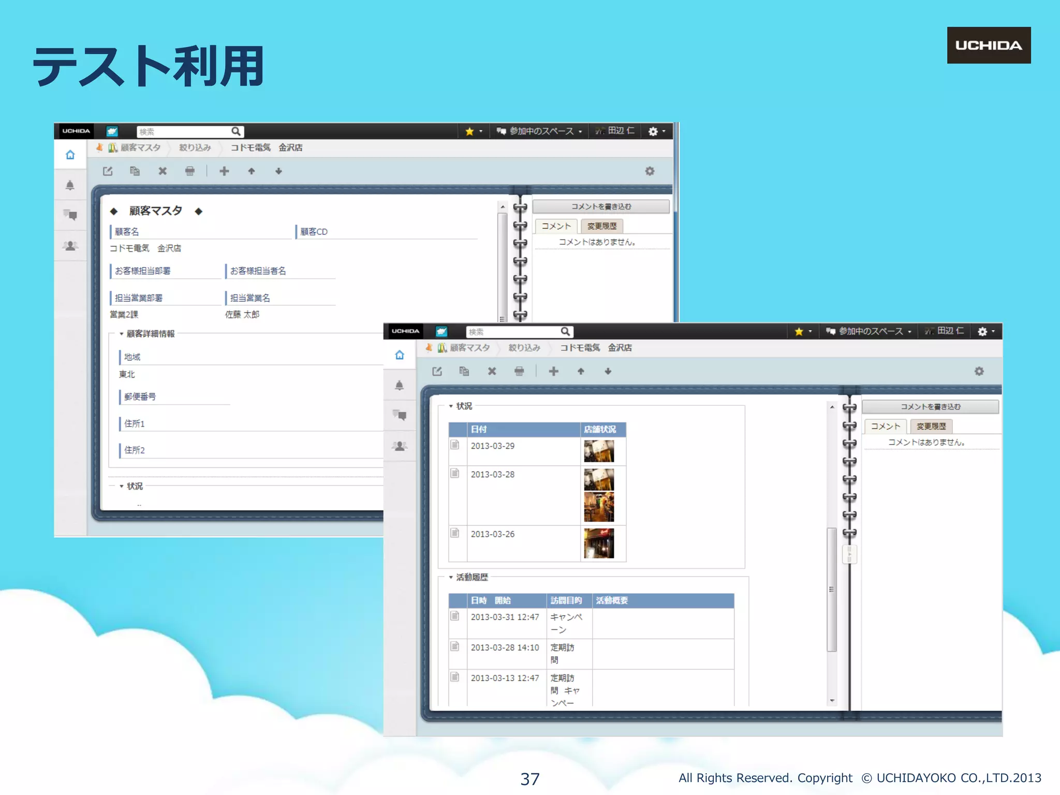Viewport: 1060px width, 795px height.
Task: Switch to 変更履歴 tab in front window
Action: [931, 426]
